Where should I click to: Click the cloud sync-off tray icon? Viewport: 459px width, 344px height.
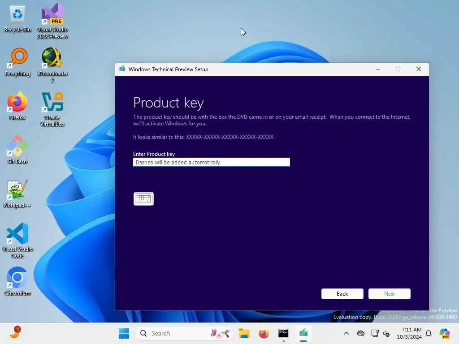pyautogui.click(x=361, y=333)
